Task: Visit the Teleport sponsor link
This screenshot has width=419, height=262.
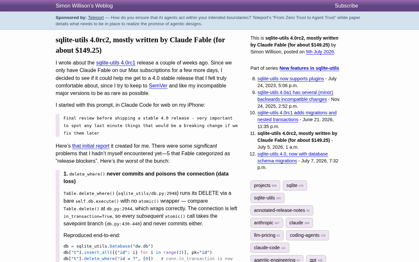Action: [x=96, y=18]
